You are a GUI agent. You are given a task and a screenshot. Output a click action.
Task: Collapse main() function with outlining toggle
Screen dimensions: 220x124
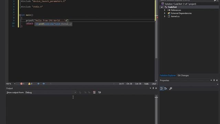click(x=20, y=15)
